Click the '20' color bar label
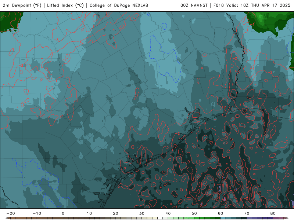Viewport: 294px width, 220px height. point(115,213)
